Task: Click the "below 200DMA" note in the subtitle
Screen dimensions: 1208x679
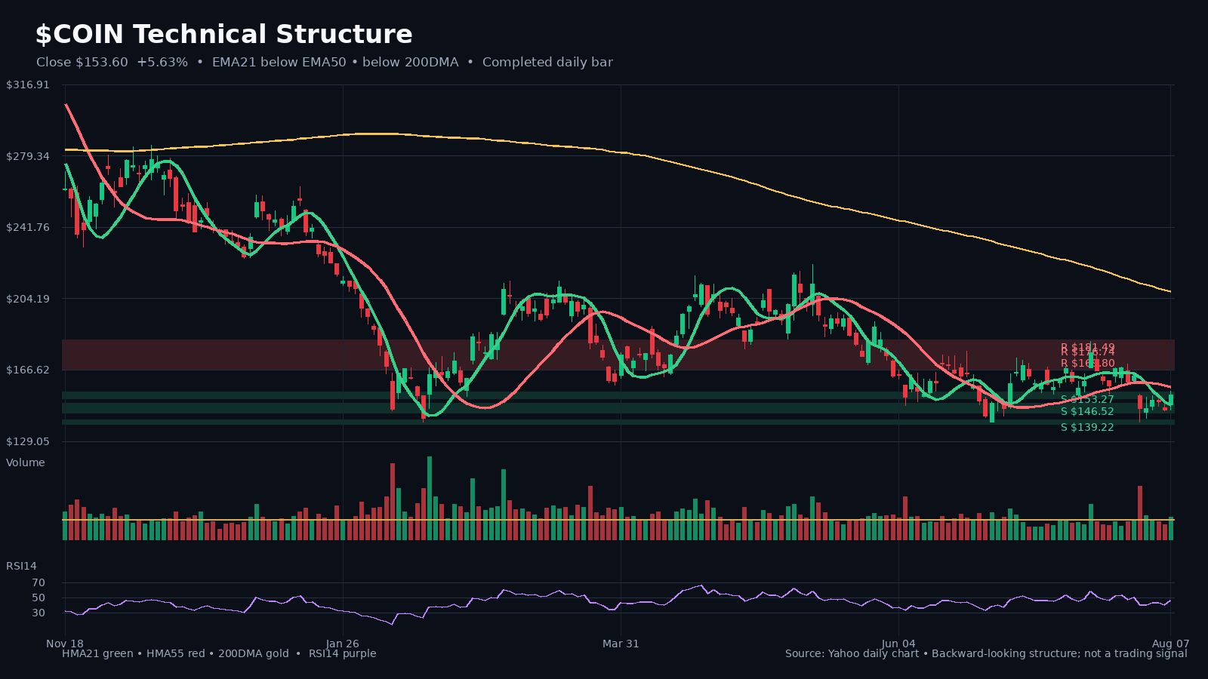Action: coord(410,63)
